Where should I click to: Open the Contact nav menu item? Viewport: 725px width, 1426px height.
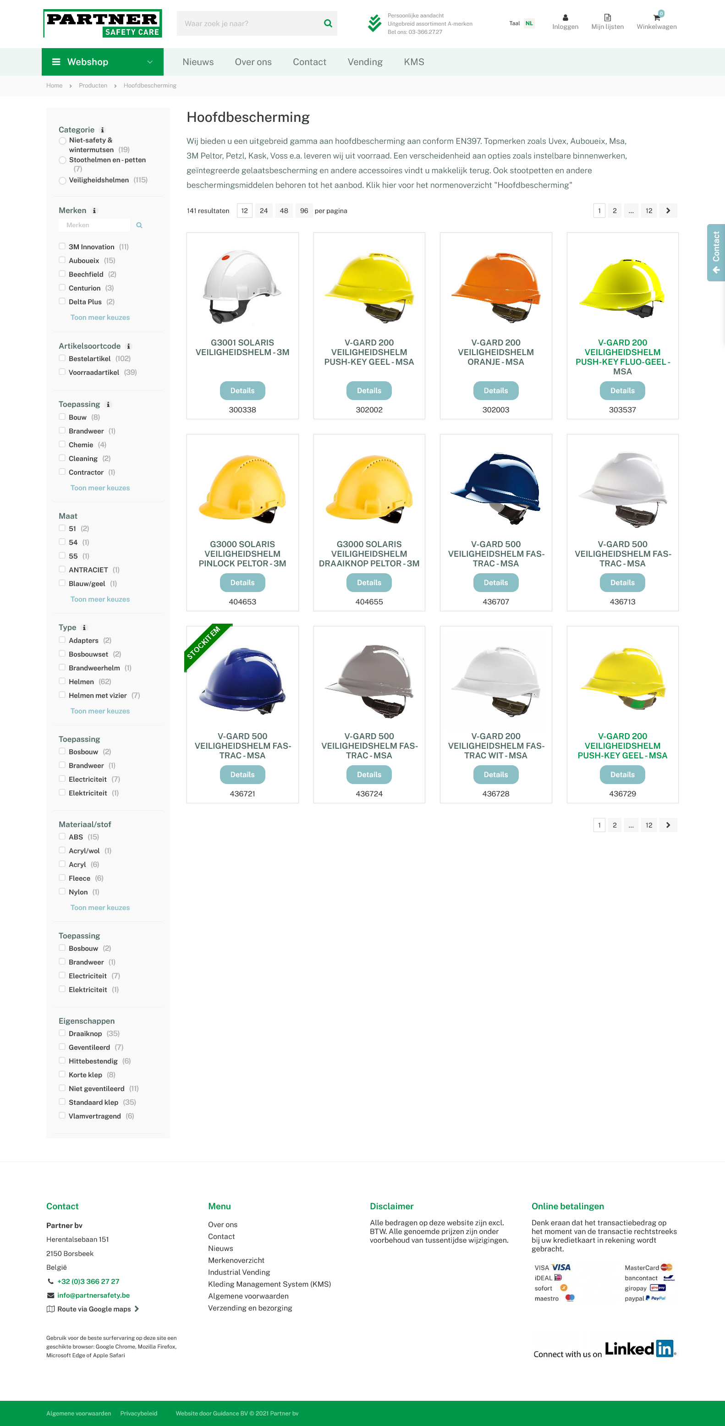point(309,62)
